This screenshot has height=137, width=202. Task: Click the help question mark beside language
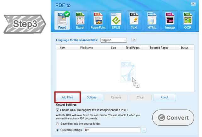134,40
